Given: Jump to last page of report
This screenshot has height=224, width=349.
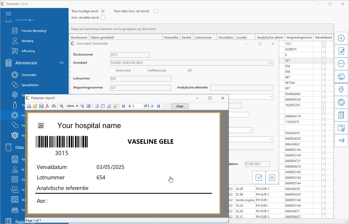Looking at the screenshot, I should 158,106.
